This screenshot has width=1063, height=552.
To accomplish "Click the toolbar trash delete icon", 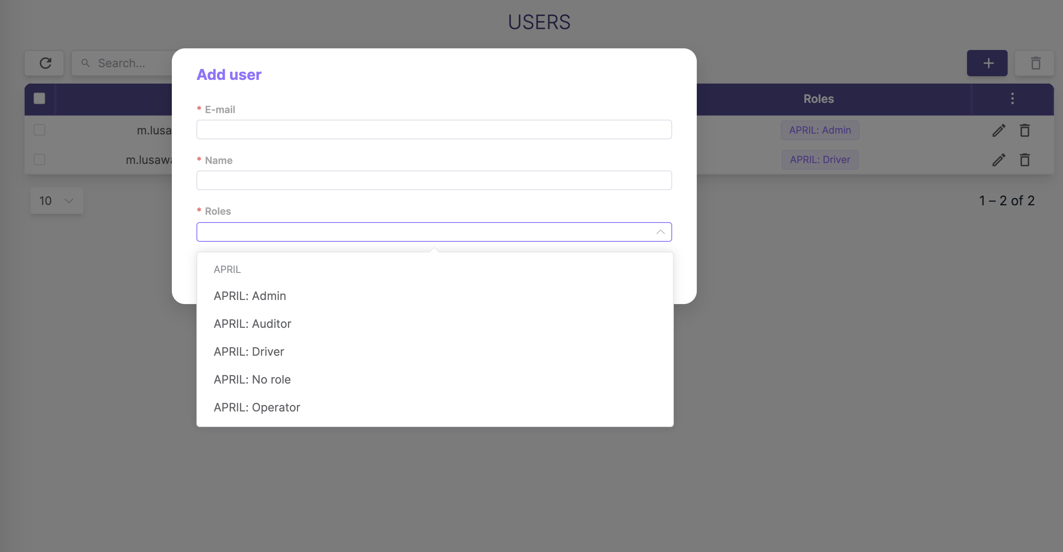I will coord(1035,63).
